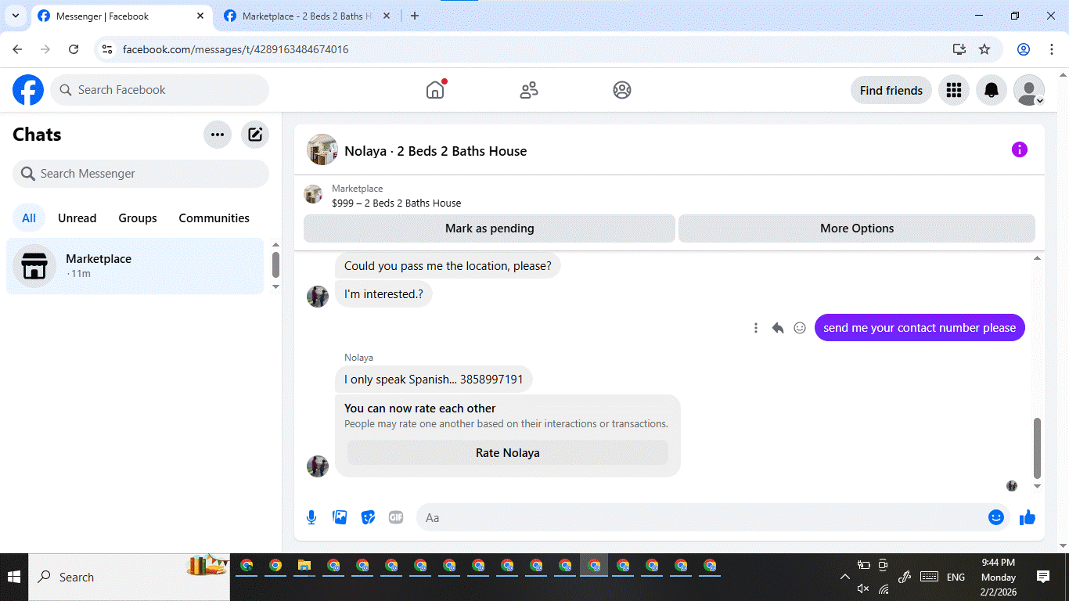Screen dimensions: 1069x601
Task: Click the address bar URL
Action: click(x=236, y=49)
